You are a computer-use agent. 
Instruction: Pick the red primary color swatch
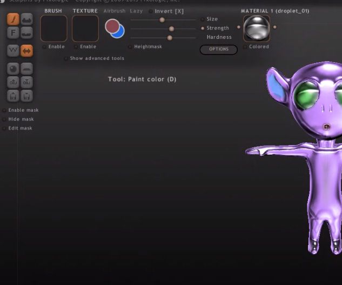tap(112, 26)
